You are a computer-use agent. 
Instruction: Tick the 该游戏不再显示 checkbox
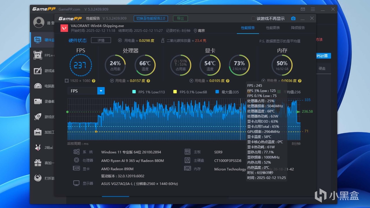(x=253, y=18)
